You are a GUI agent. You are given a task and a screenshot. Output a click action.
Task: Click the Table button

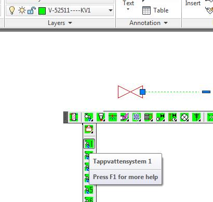(155, 10)
